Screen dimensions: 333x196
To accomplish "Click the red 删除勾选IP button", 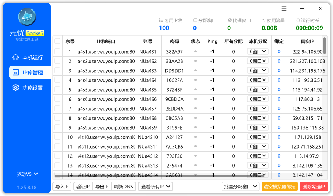I will click(314, 187).
